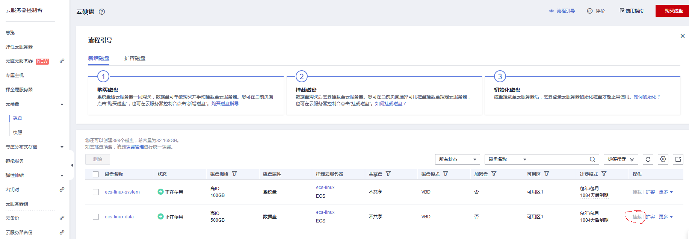Open the help icon beside 云硬盘 title
The image size is (689, 239).
coord(102,12)
